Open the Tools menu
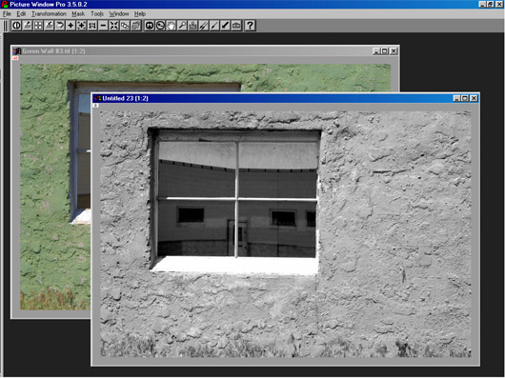The height and width of the screenshot is (378, 505). (97, 14)
